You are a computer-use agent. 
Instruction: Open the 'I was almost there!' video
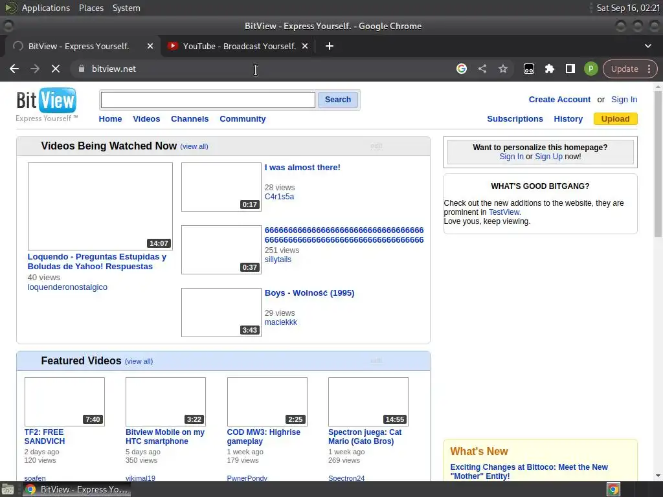pyautogui.click(x=302, y=168)
